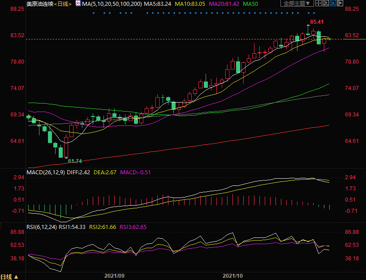Open the 全部主题 dropdown
The width and height of the screenshot is (366, 280).
(x=297, y=3)
